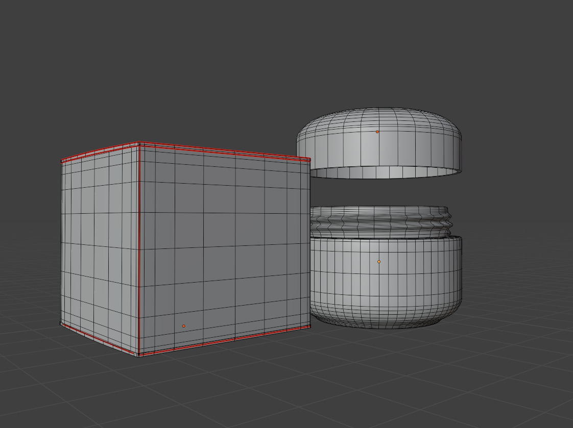The height and width of the screenshot is (428, 573).
Task: Click the threaded neck of the jar
Action: click(x=381, y=222)
